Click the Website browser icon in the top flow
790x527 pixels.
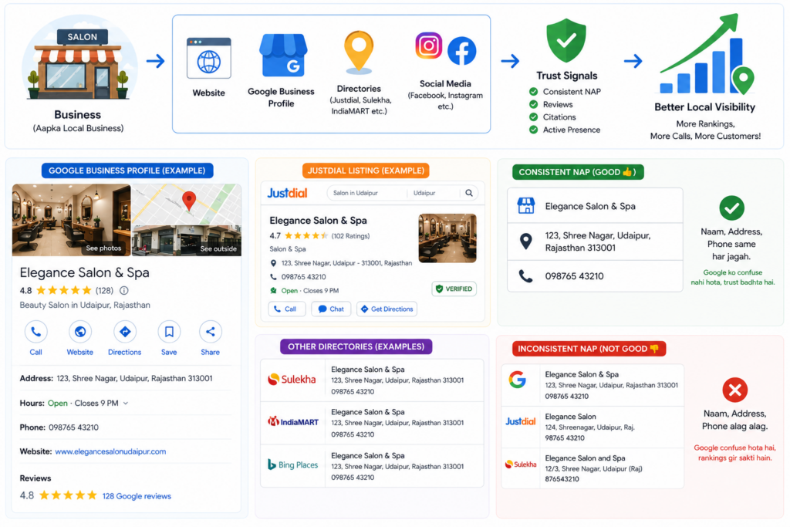tap(208, 58)
